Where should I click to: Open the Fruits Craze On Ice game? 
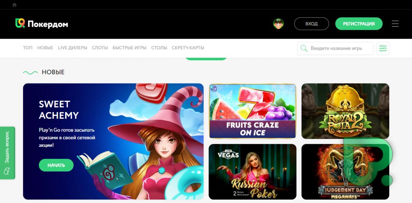(x=252, y=111)
